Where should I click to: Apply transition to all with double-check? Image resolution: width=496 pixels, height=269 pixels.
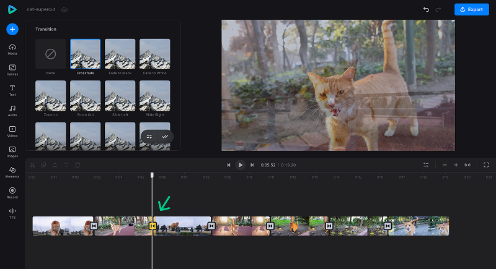165,137
